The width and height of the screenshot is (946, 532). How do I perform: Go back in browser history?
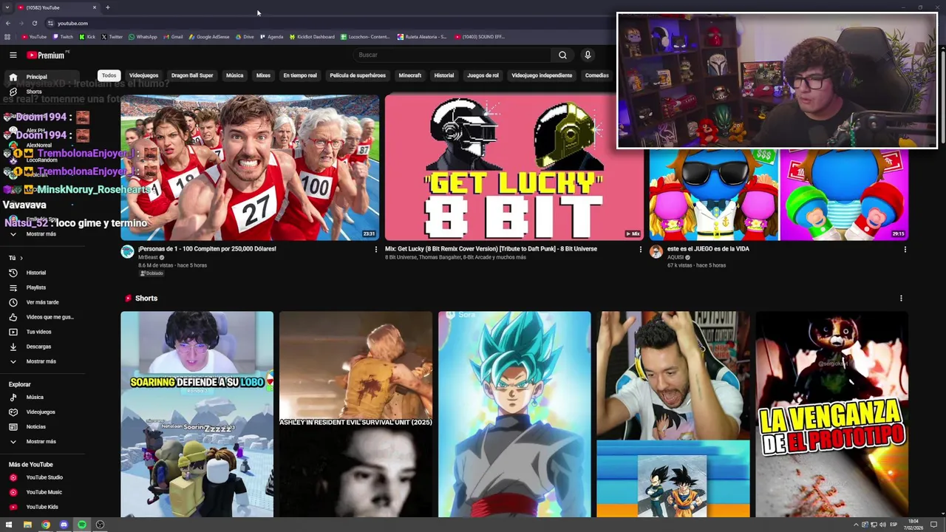7,23
